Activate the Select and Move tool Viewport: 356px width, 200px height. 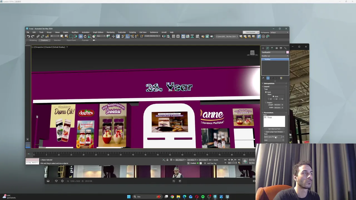(x=81, y=36)
